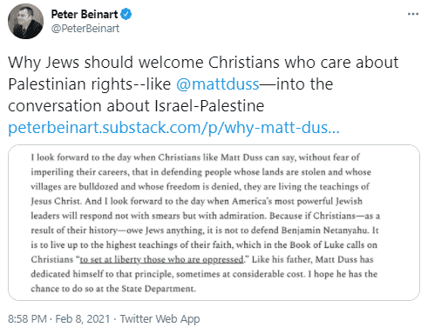The height and width of the screenshot is (334, 428).
Task: Click the Twitter Web App source label
Action: 160,318
